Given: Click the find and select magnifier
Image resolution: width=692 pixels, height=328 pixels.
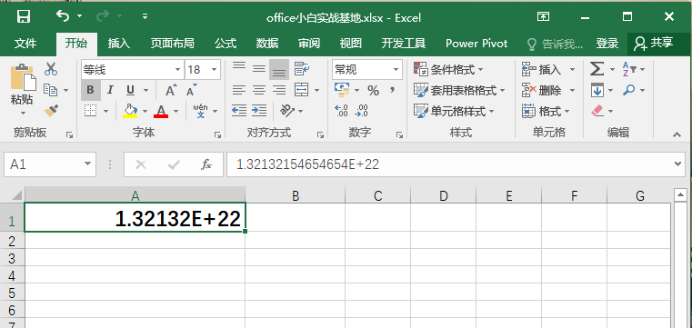Looking at the screenshot, I should [x=629, y=90].
